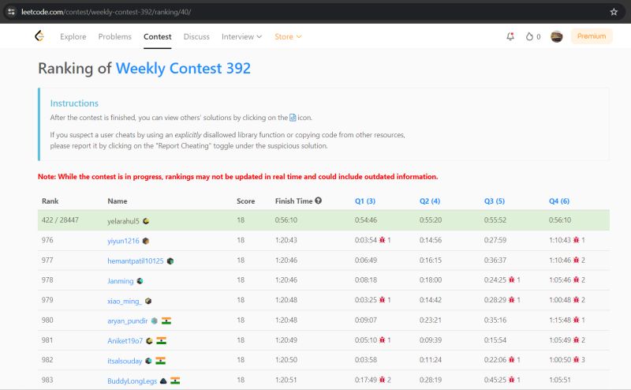631x390 pixels.
Task: Click the rank text '422 / 28447'
Action: [x=60, y=220]
